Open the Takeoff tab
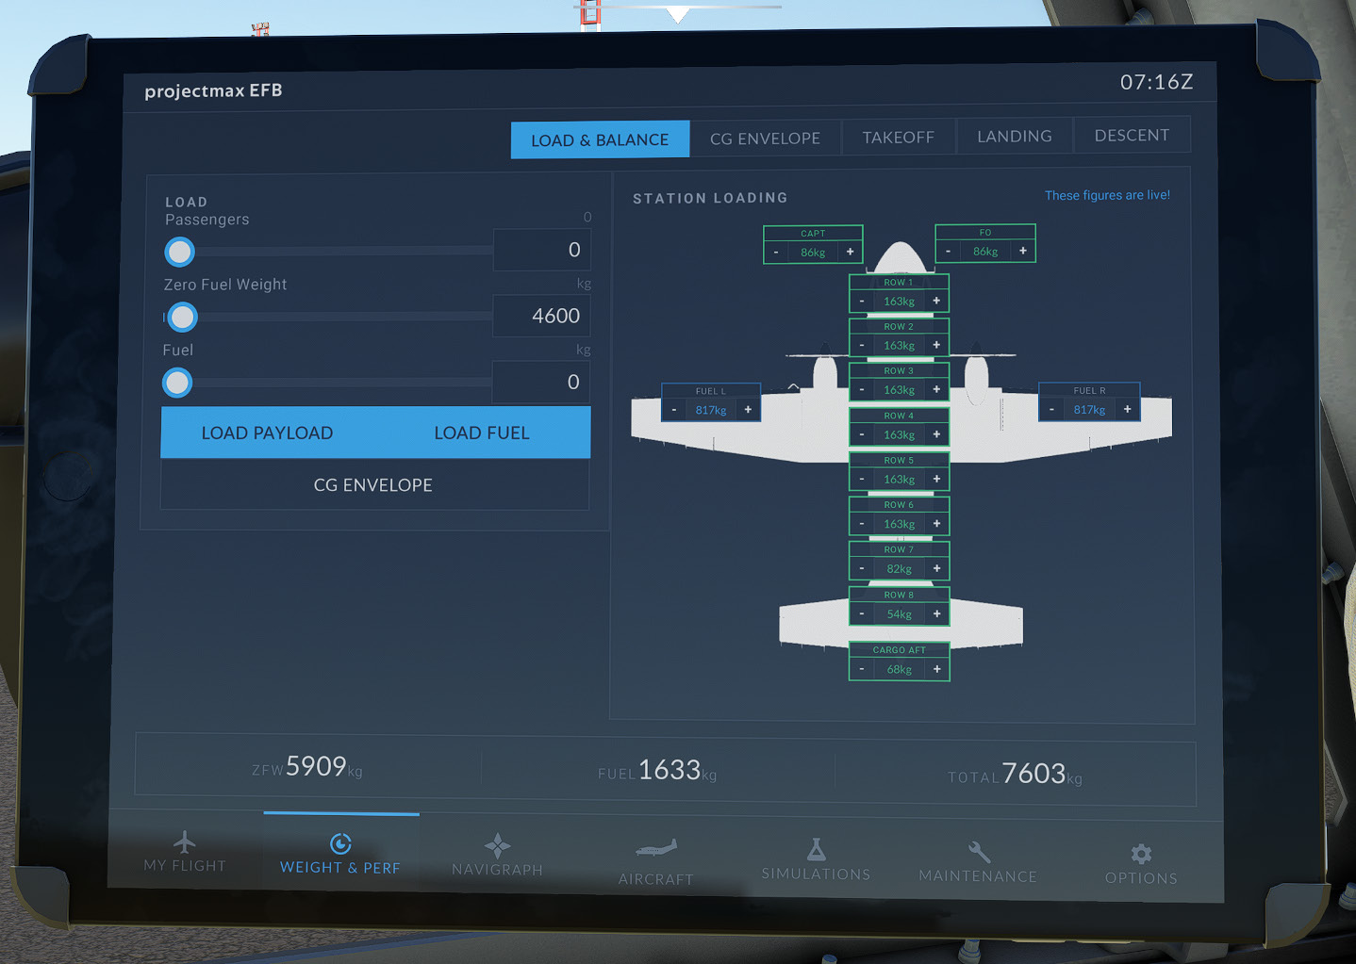1356x964 pixels. click(898, 138)
